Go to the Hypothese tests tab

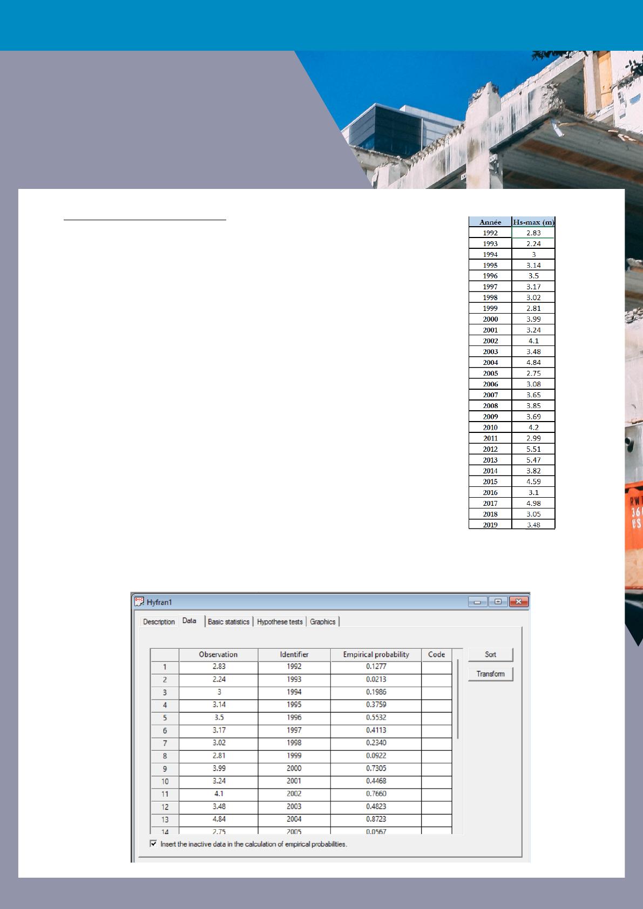click(280, 622)
